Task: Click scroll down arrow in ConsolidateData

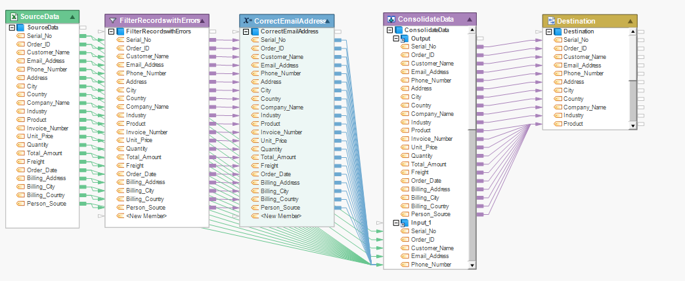Action: 472,265
